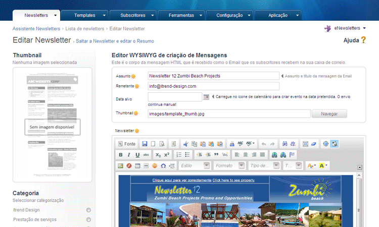The width and height of the screenshot is (379, 227).
Task: Click the Print icon
Action: coord(232,144)
